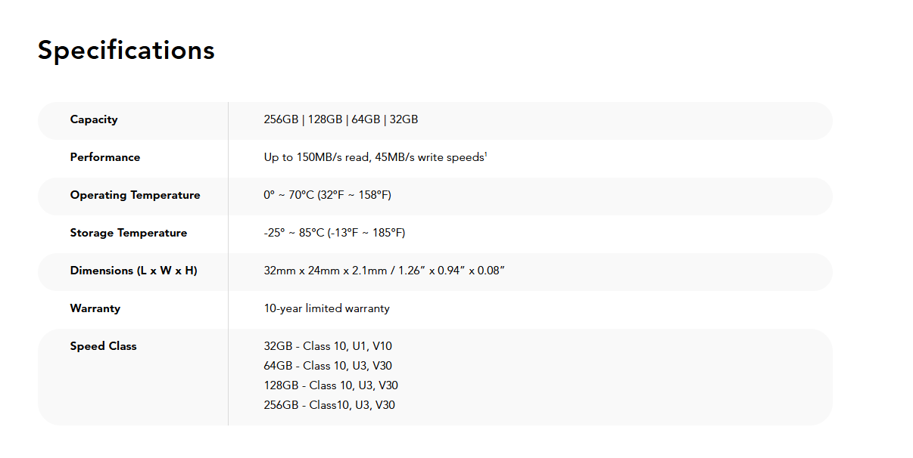Select the Dimensions (L x W x H) label

click(x=134, y=271)
